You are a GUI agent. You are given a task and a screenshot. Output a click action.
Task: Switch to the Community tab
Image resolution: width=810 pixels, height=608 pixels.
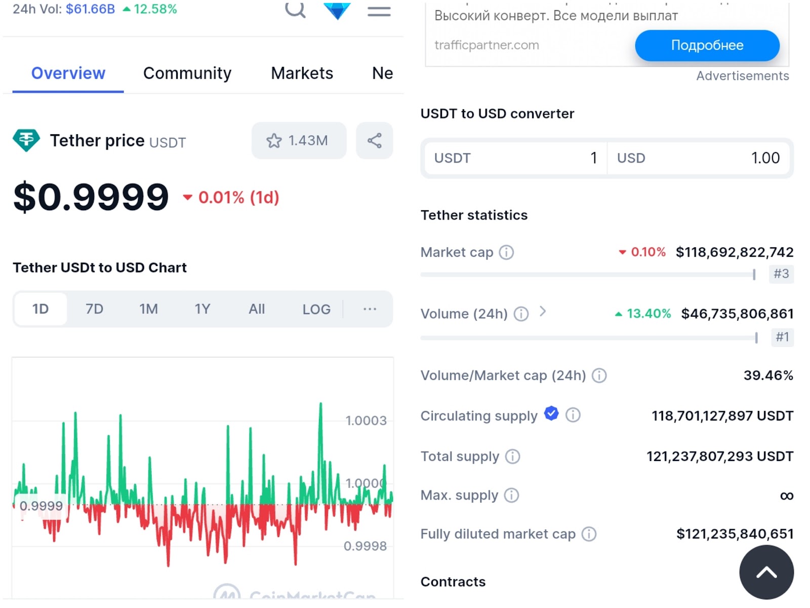(x=187, y=73)
